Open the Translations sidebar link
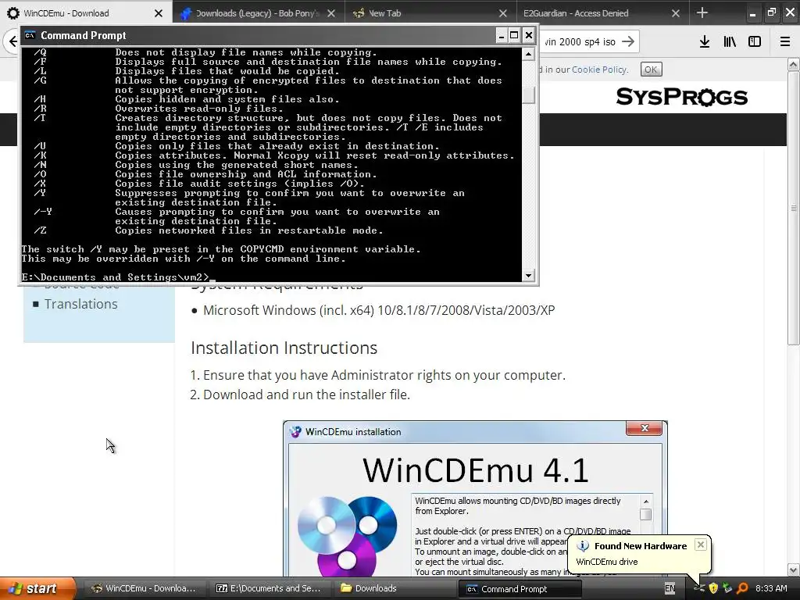This screenshot has height=600, width=800. [x=80, y=304]
